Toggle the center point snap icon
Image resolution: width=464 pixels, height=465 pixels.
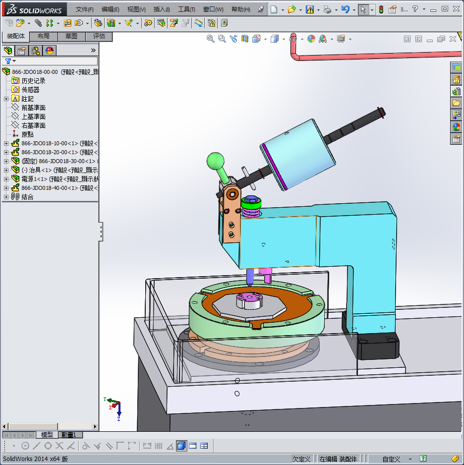[x=25, y=446]
